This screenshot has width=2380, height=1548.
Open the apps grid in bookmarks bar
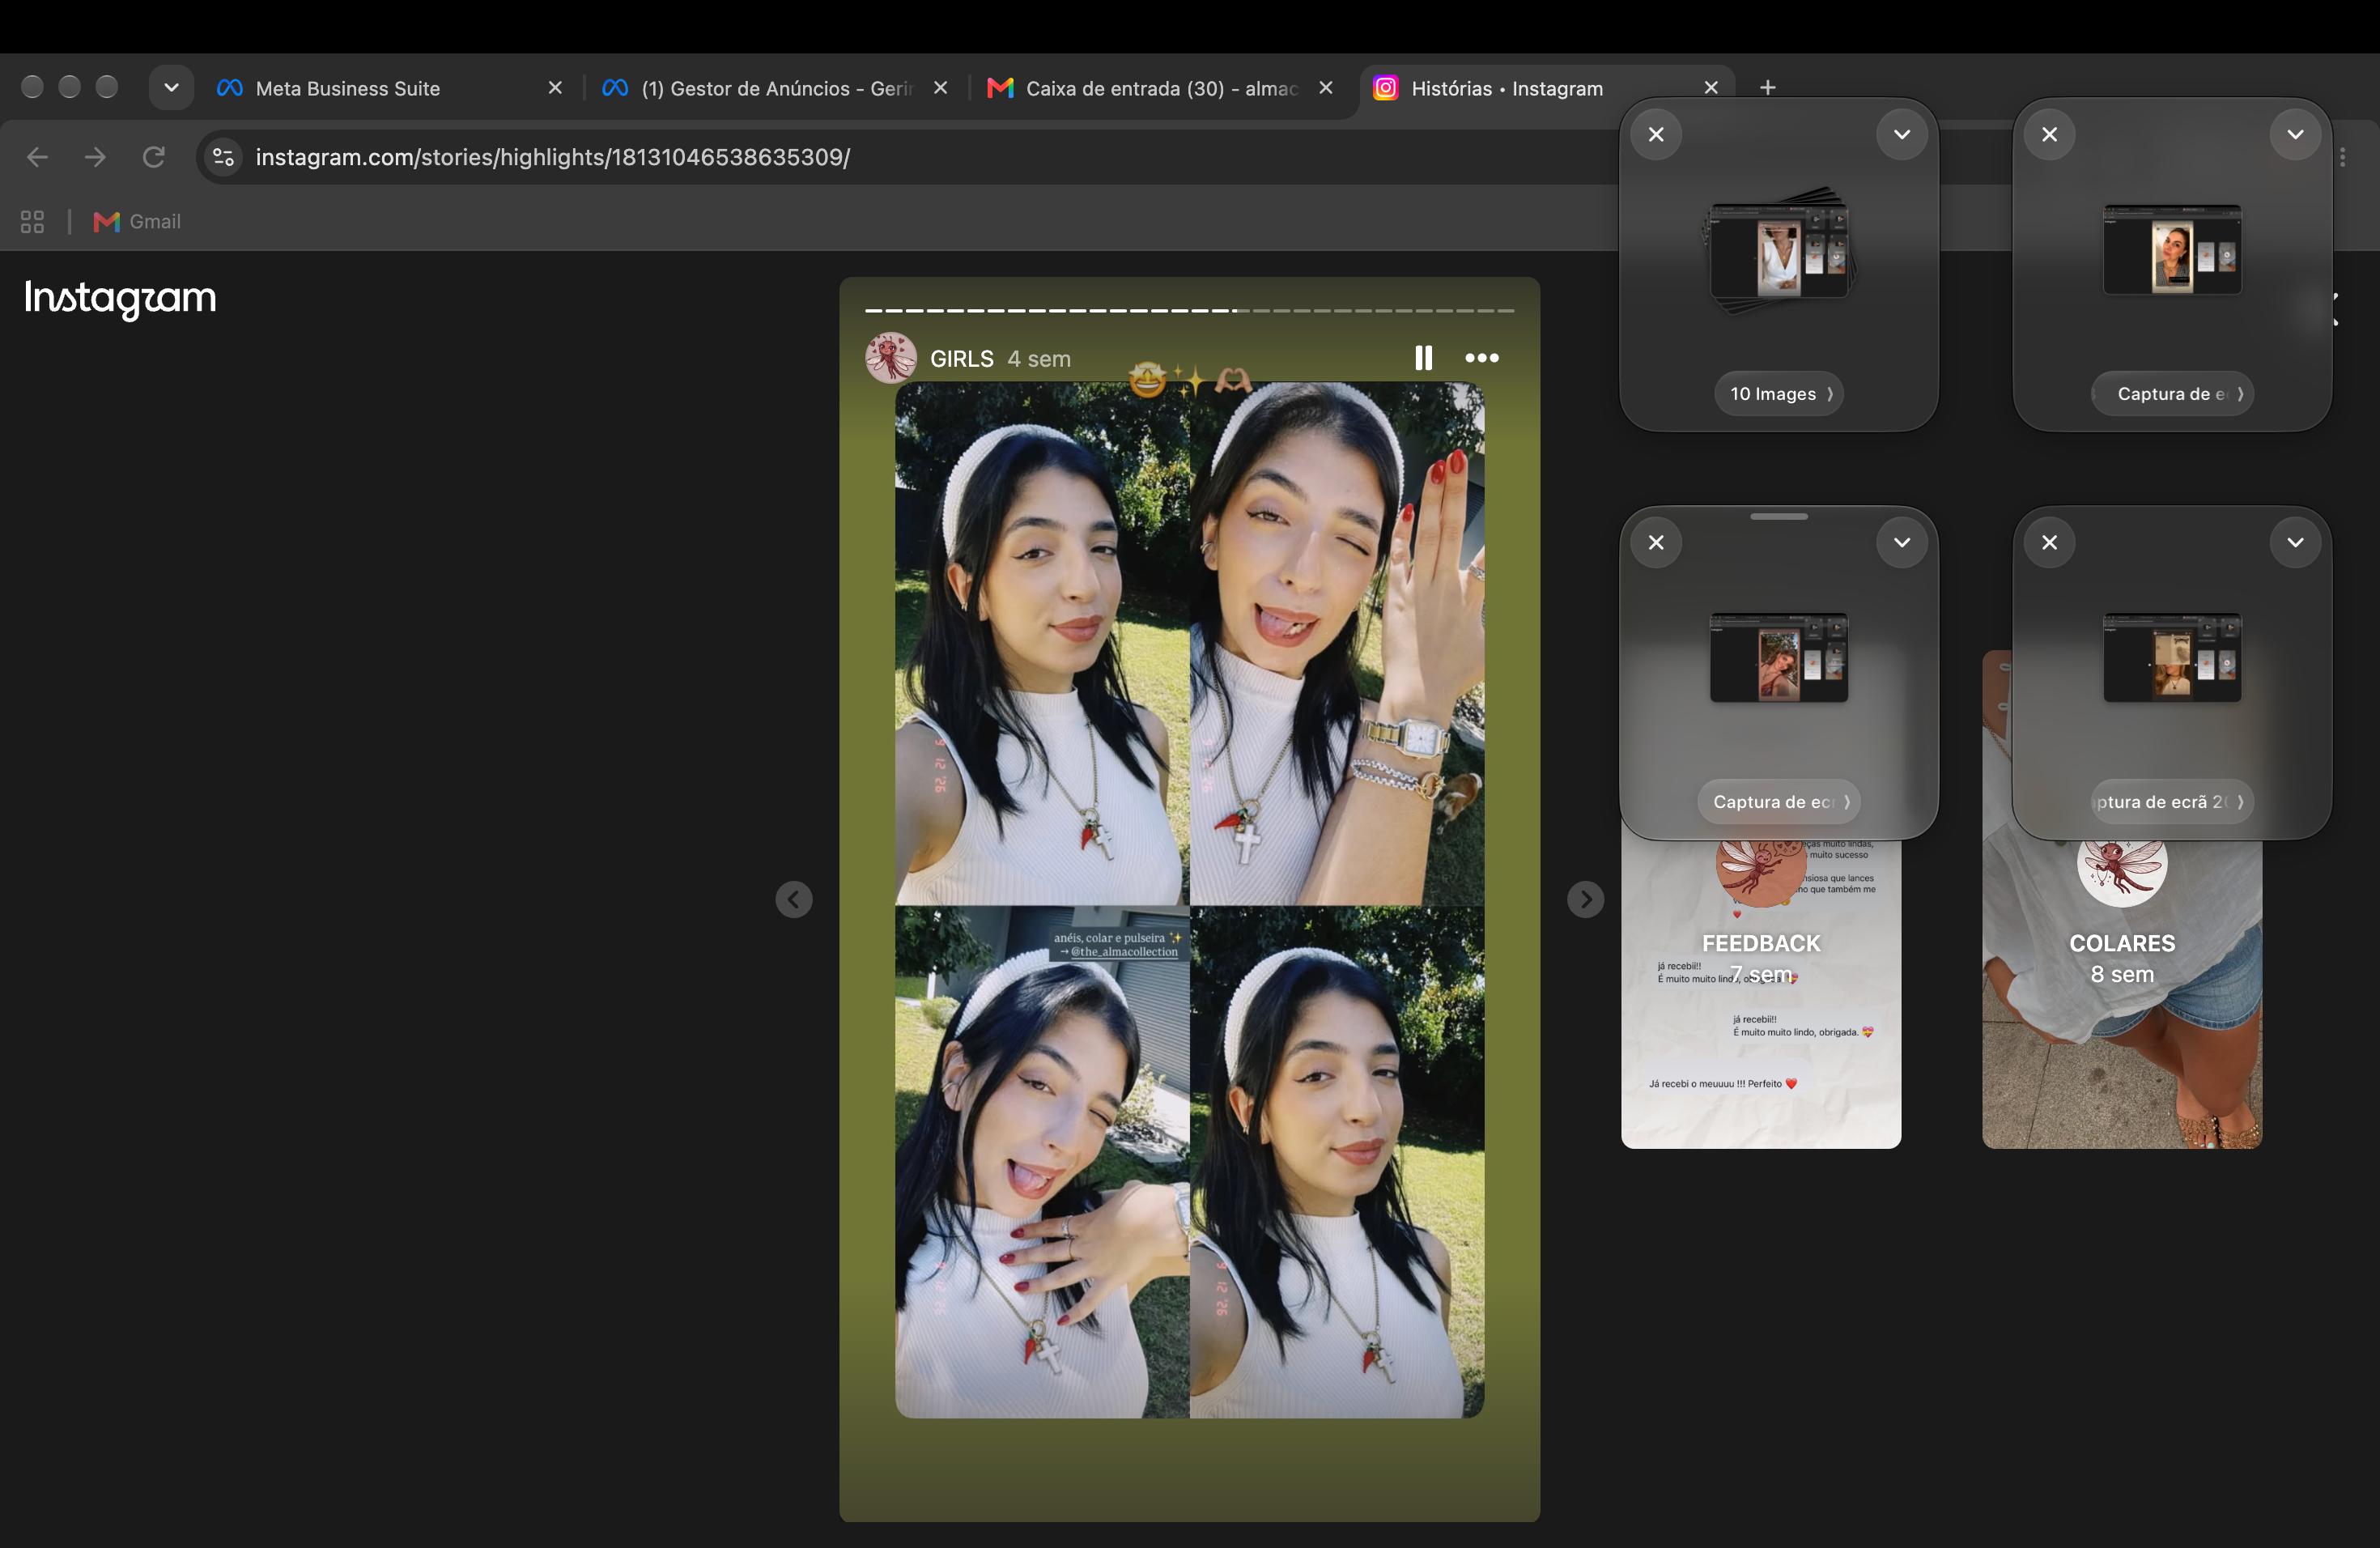click(32, 222)
